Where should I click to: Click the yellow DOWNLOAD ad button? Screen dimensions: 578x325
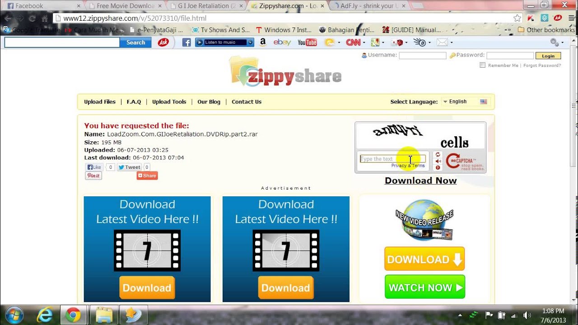[x=424, y=259]
